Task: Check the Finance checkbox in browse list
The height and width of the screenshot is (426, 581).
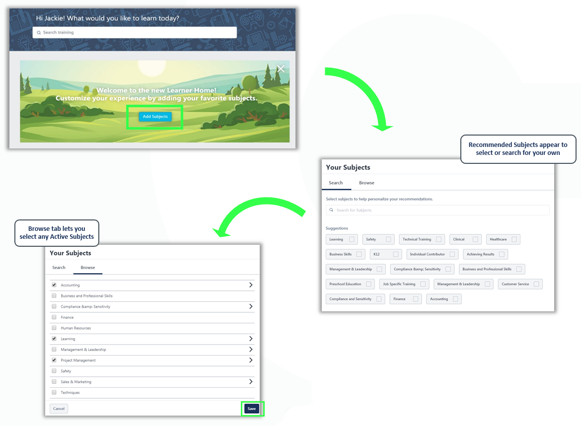Action: point(54,317)
